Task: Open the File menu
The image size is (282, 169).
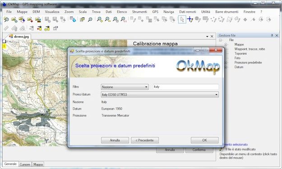Action: (x=9, y=12)
